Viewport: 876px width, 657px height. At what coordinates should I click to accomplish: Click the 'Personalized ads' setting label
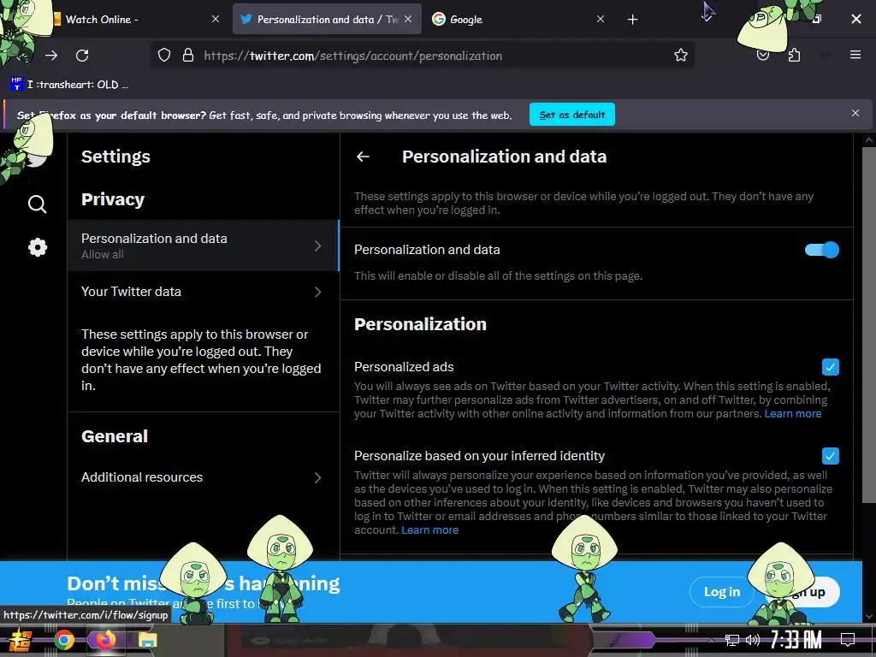[404, 367]
